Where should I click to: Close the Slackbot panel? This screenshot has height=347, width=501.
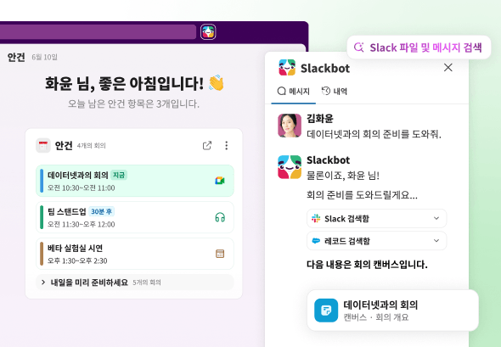click(x=448, y=67)
